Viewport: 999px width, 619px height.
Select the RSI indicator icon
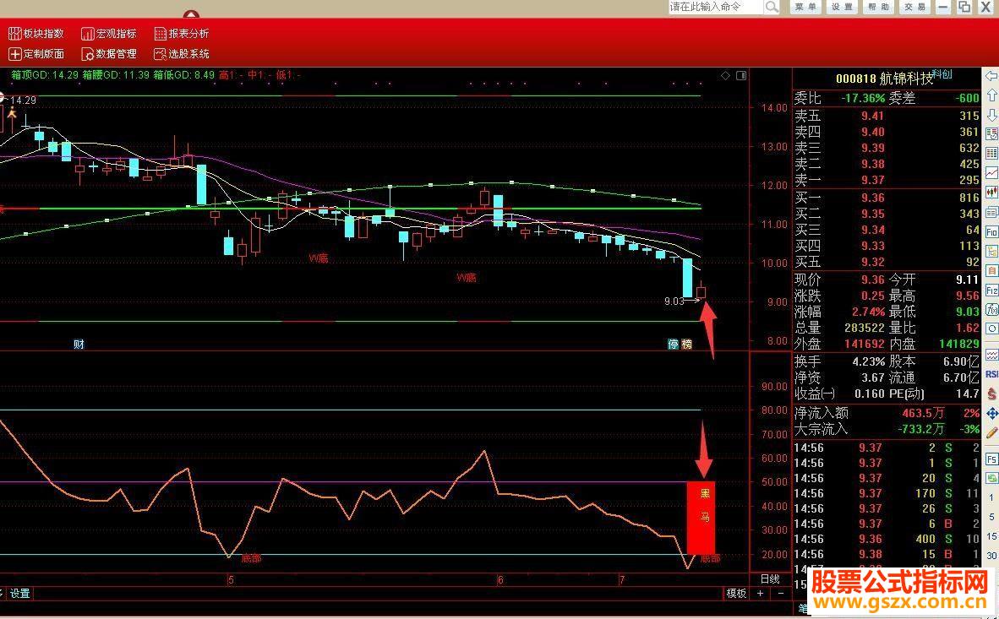(x=991, y=374)
